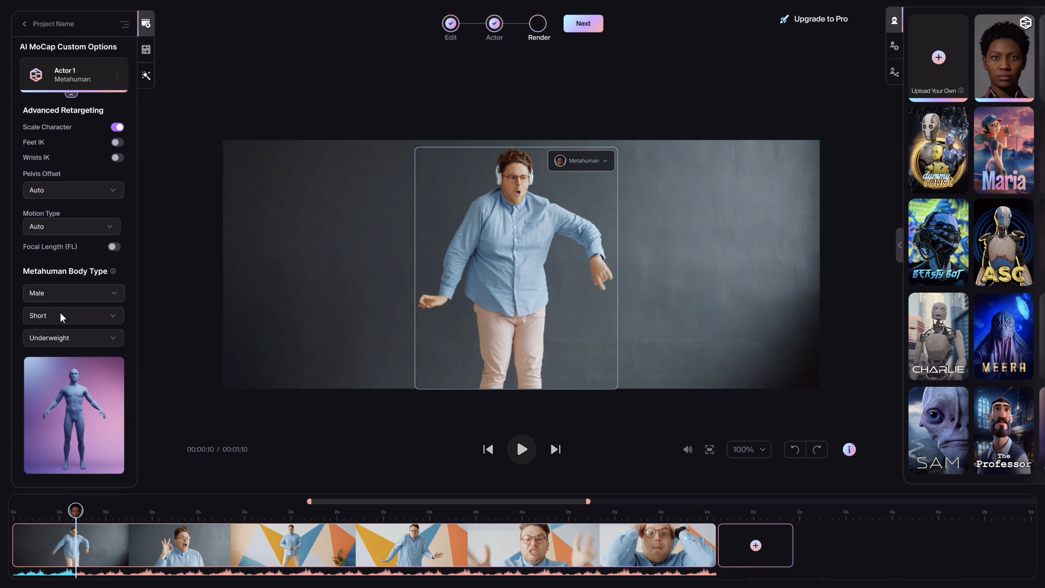The width and height of the screenshot is (1045, 588).
Task: Click Upgrade to Pro
Action: click(x=813, y=19)
